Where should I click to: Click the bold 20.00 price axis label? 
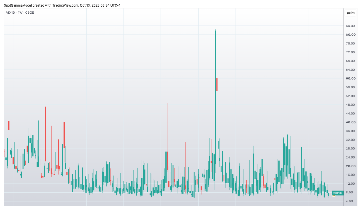click(x=351, y=166)
